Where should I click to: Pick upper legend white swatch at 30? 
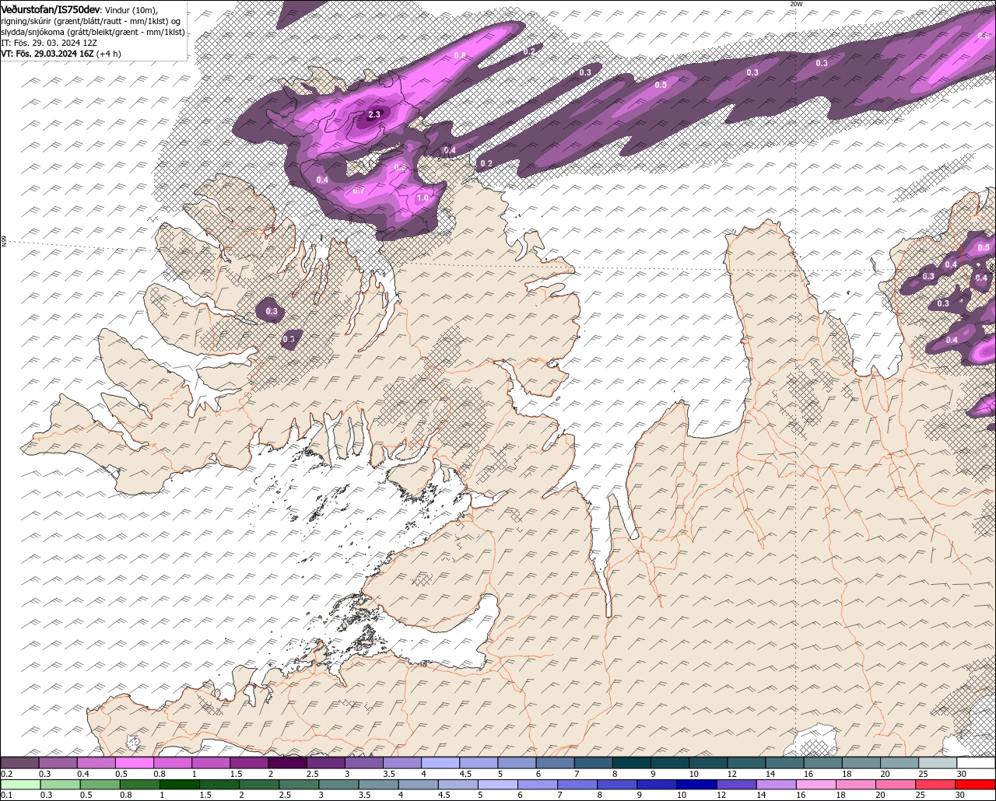976,763
